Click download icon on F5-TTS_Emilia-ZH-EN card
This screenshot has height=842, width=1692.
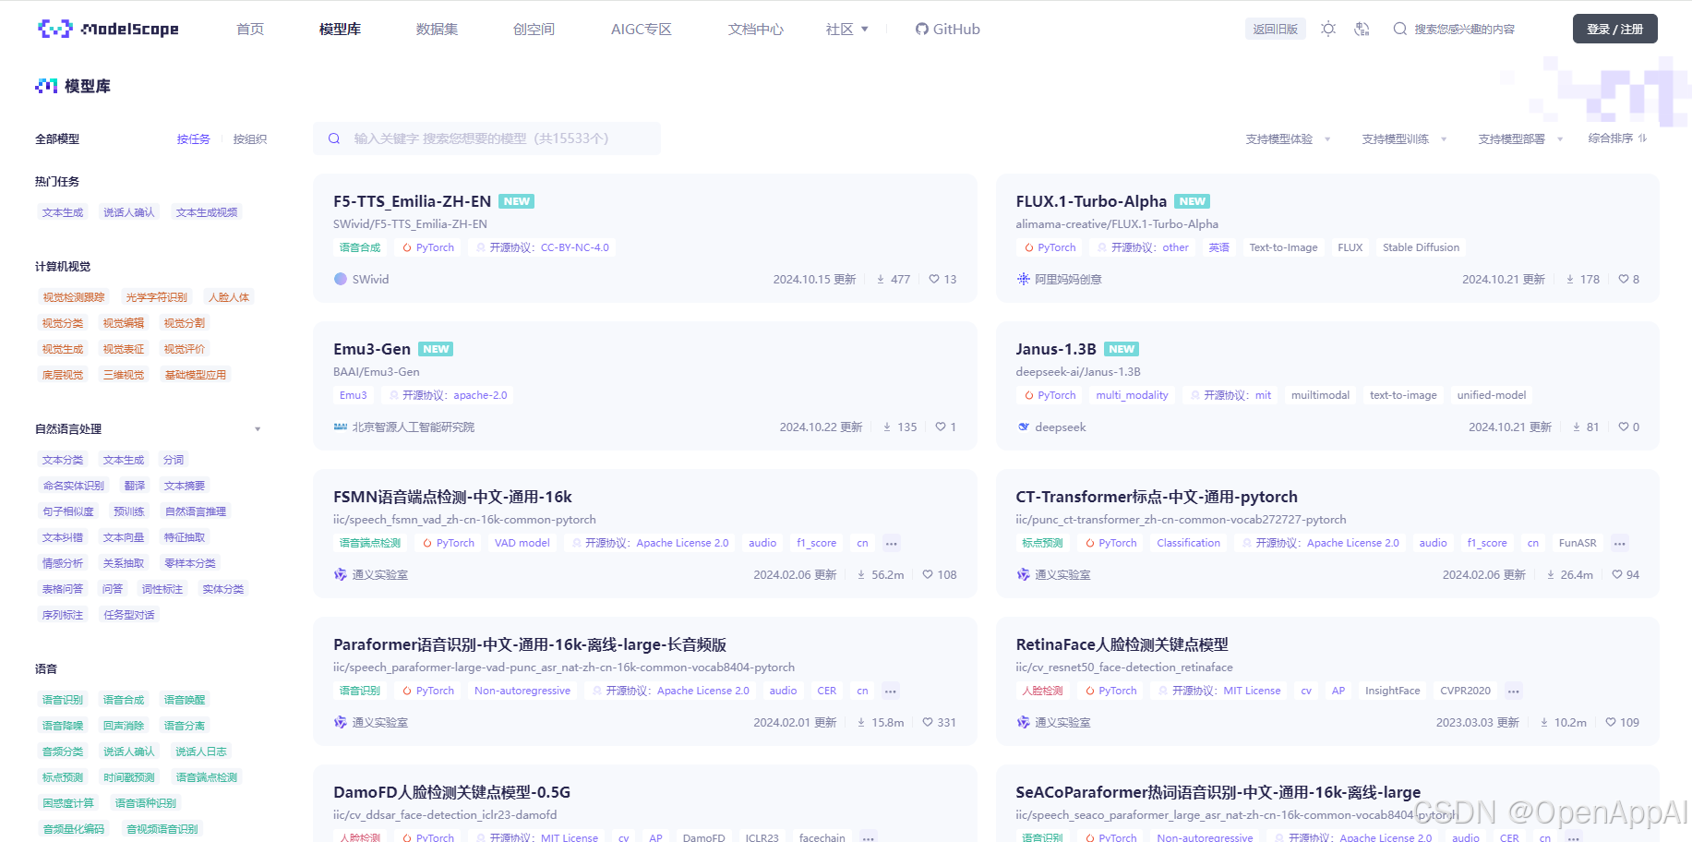coord(881,279)
